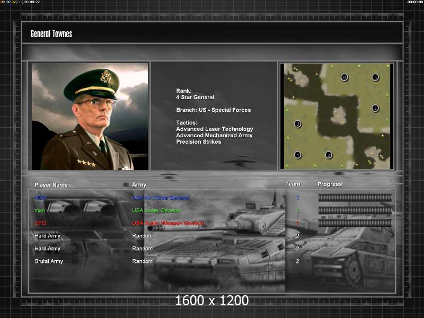
Task: Click the Team column header
Action: (x=293, y=184)
